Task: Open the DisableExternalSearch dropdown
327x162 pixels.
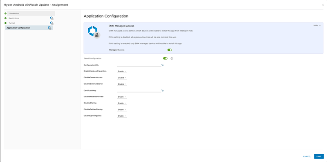Action: pos(122,84)
